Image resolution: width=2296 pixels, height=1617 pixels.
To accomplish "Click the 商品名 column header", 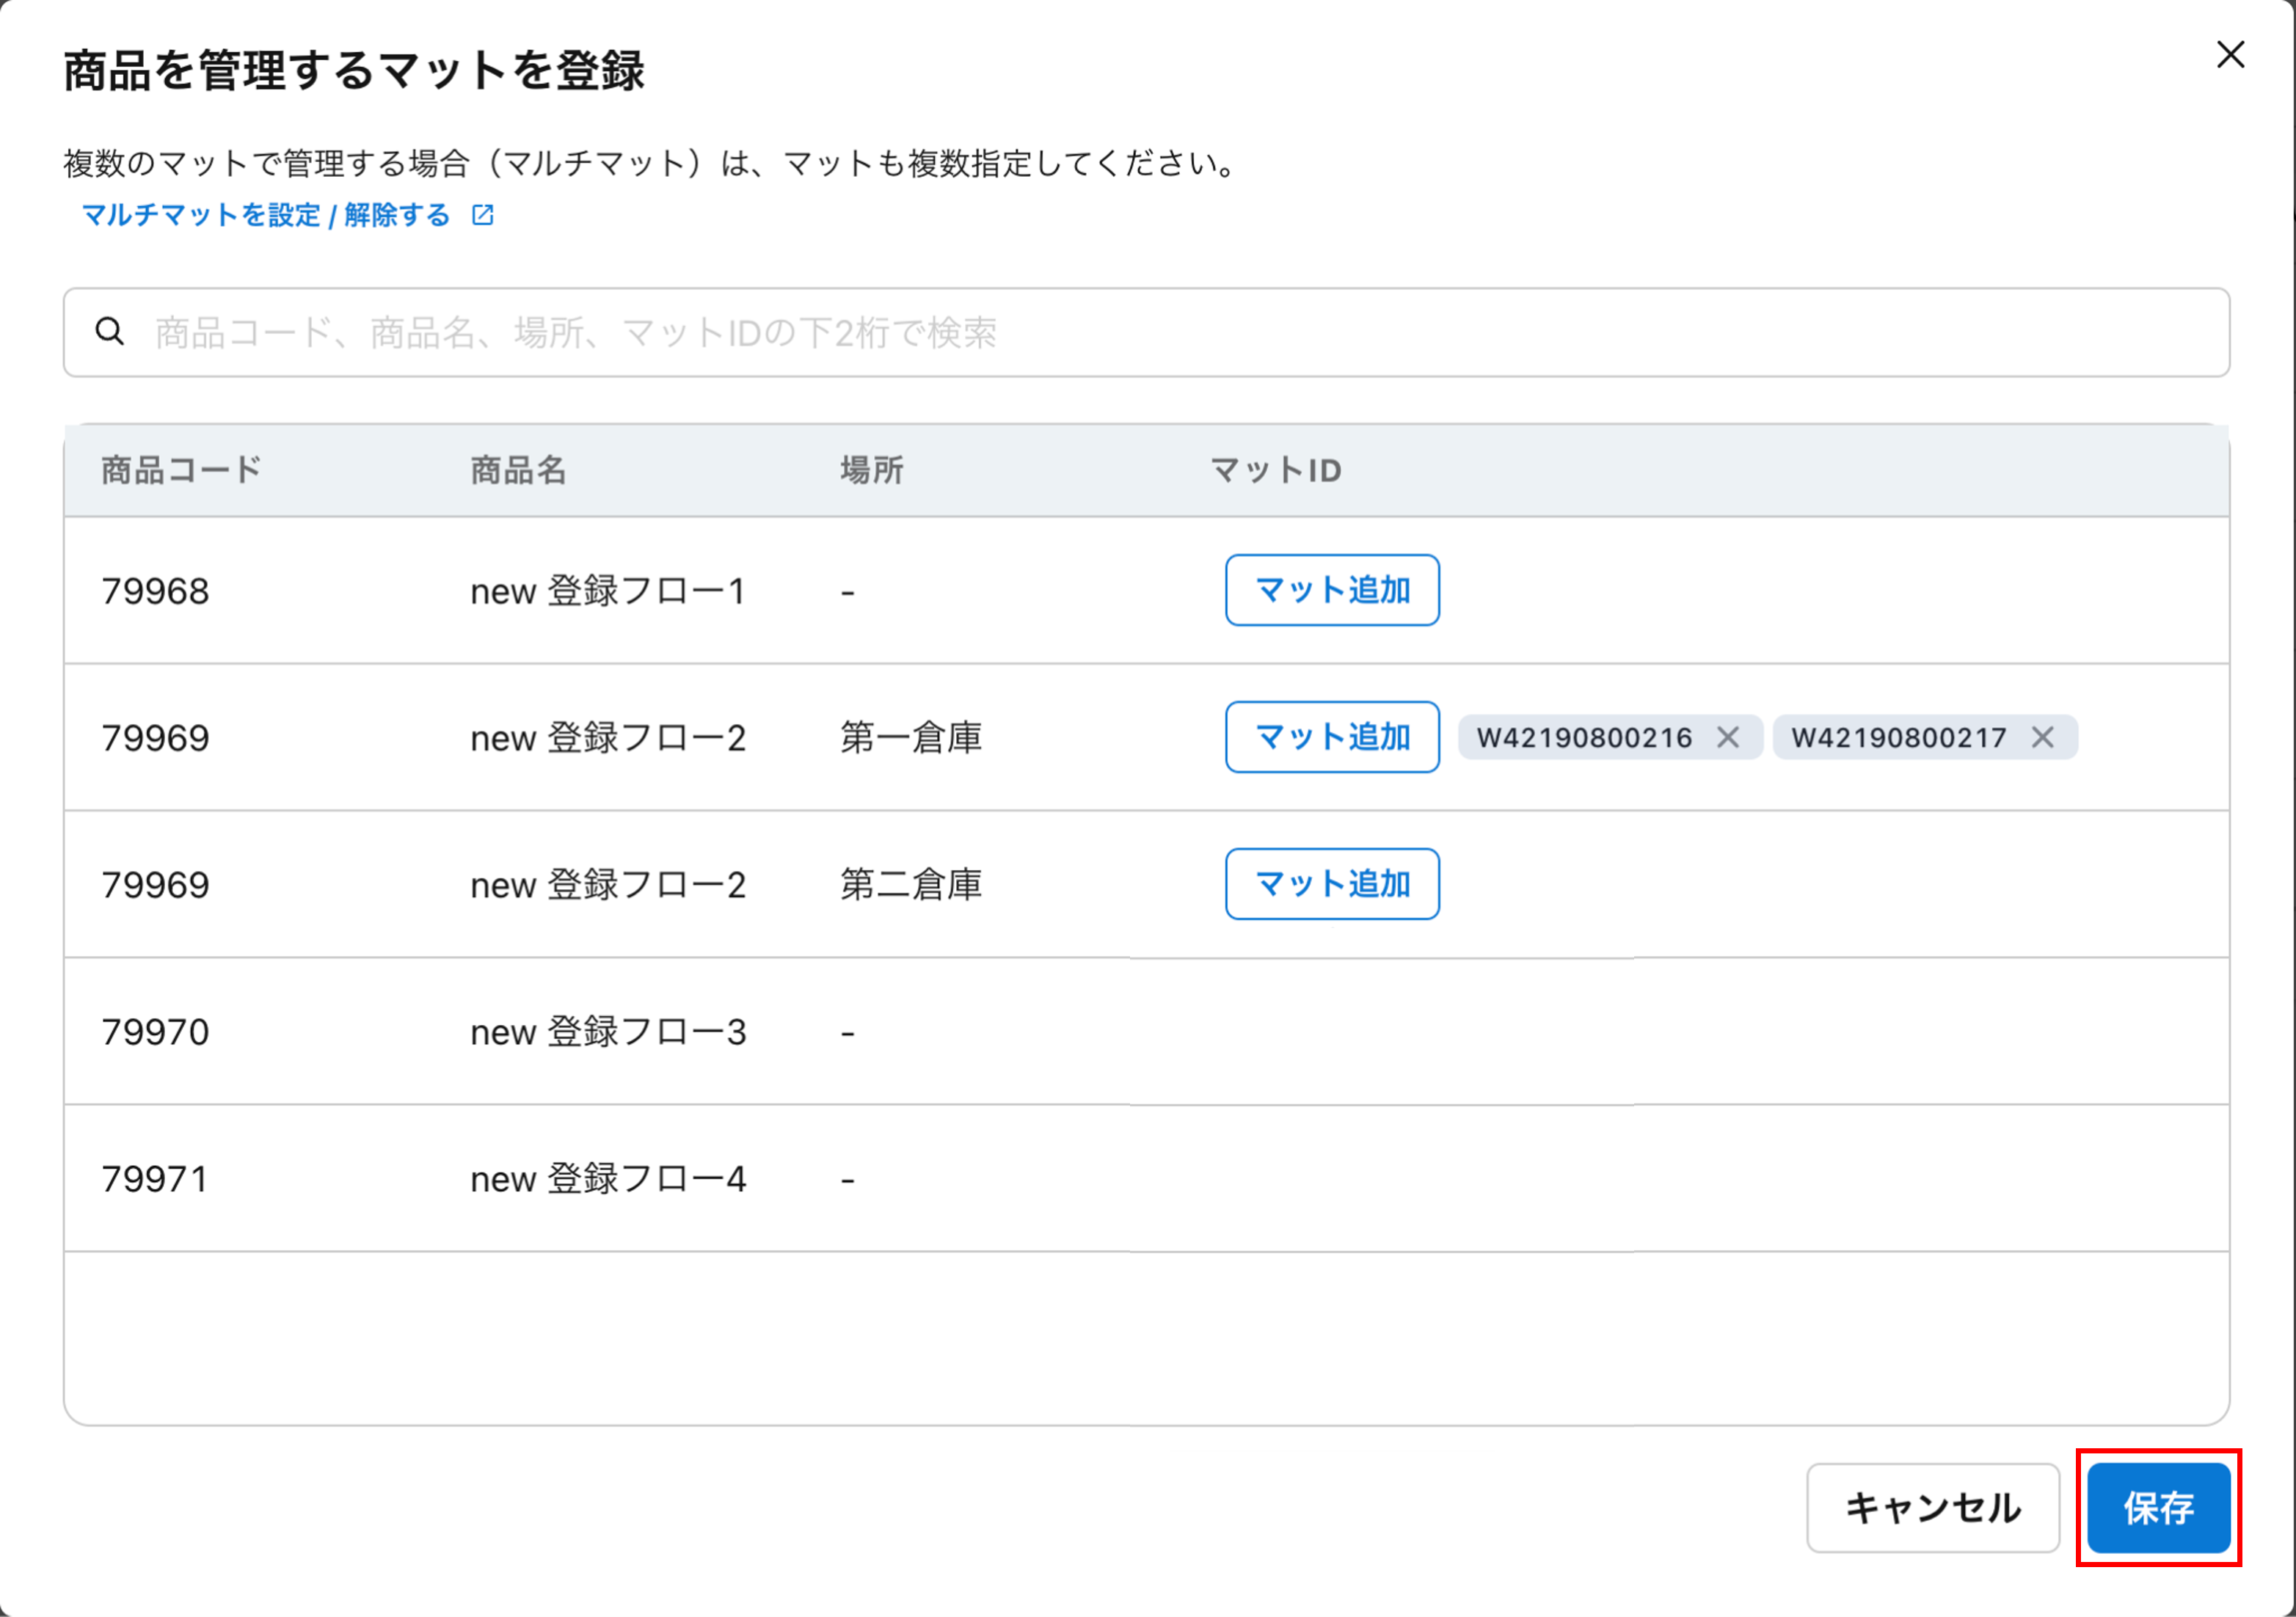I will pyautogui.click(x=519, y=470).
